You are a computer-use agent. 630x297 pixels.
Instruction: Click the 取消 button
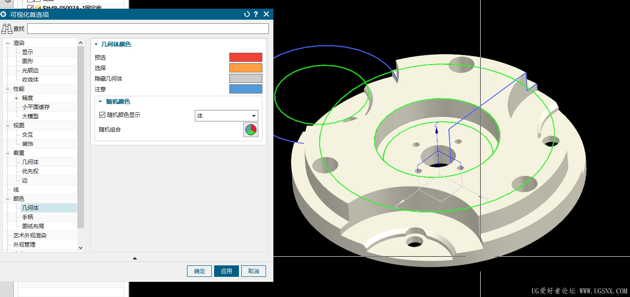point(254,271)
